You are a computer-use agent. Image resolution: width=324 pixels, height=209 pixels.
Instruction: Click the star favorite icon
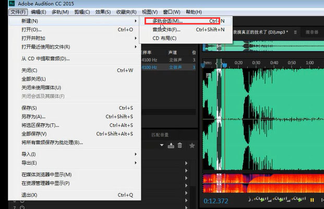coord(192,146)
